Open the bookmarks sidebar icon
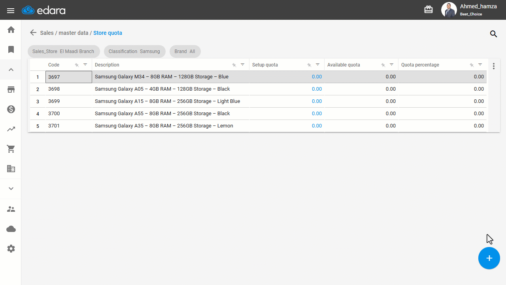 pyautogui.click(x=11, y=49)
